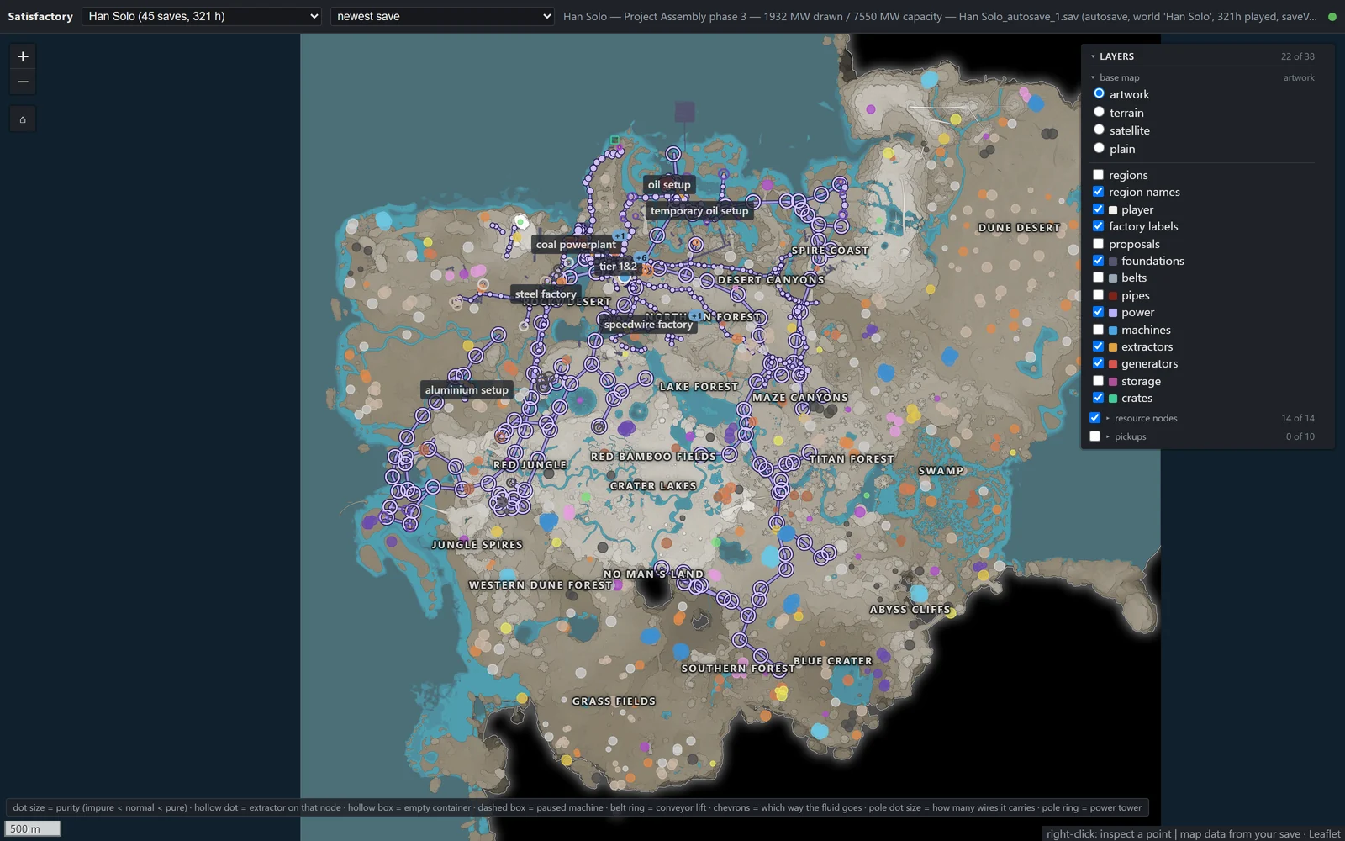The height and width of the screenshot is (841, 1345).
Task: Show the belts layer
Action: (x=1098, y=278)
